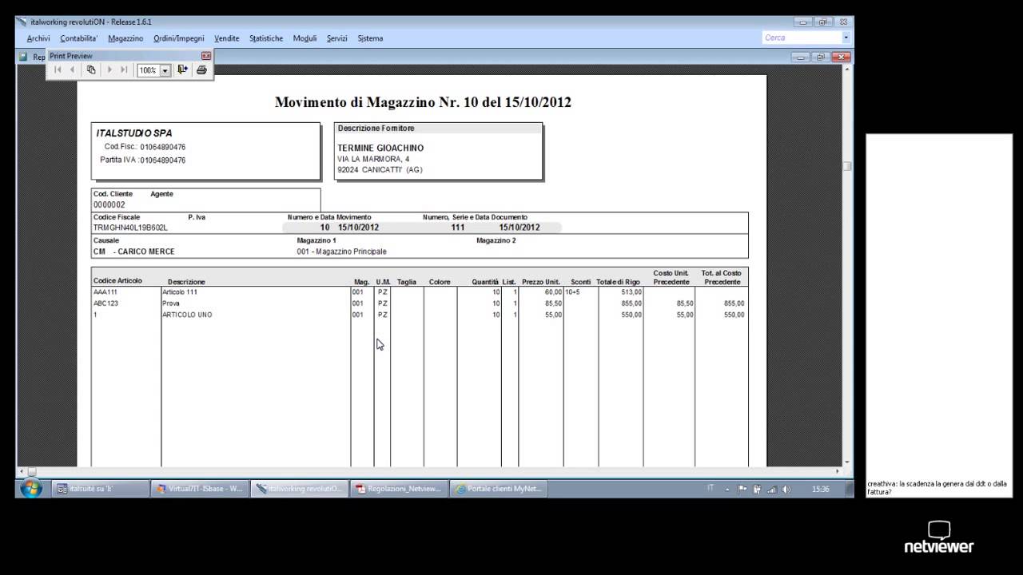The image size is (1023, 575).
Task: Click into the Cerca search field
Action: [x=802, y=38]
